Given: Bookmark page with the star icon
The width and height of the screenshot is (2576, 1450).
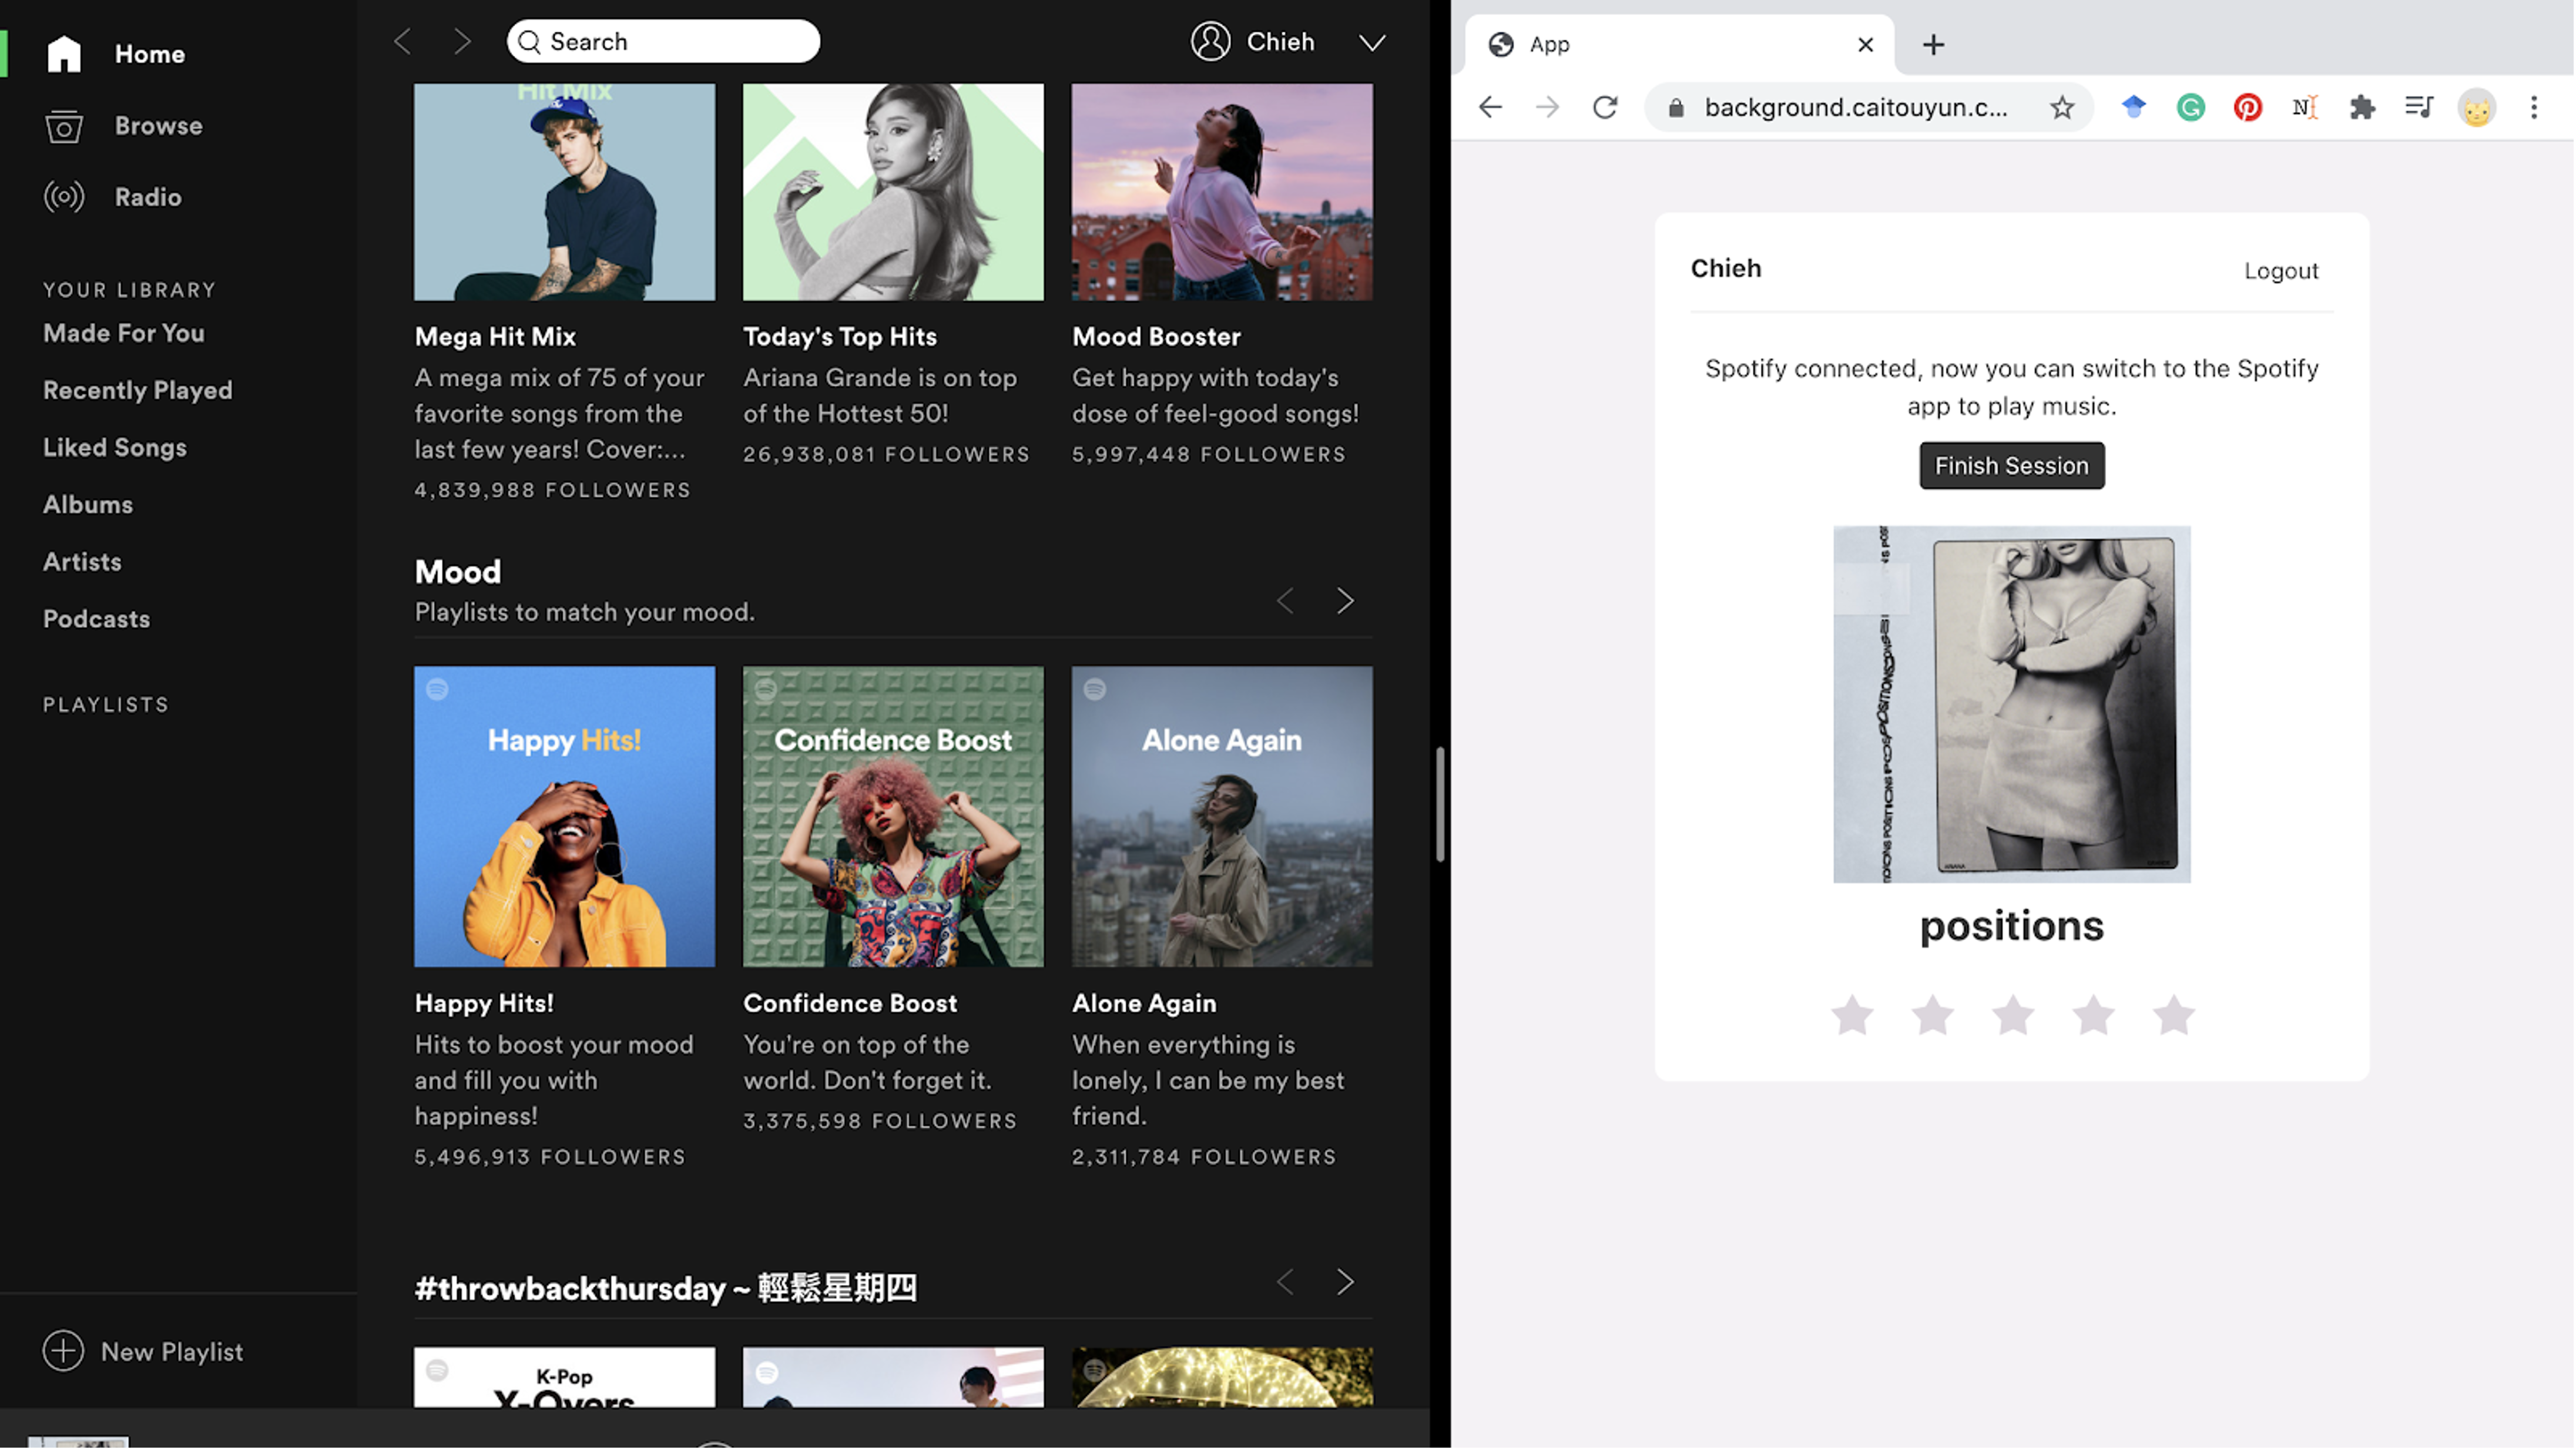Looking at the screenshot, I should [x=2062, y=108].
